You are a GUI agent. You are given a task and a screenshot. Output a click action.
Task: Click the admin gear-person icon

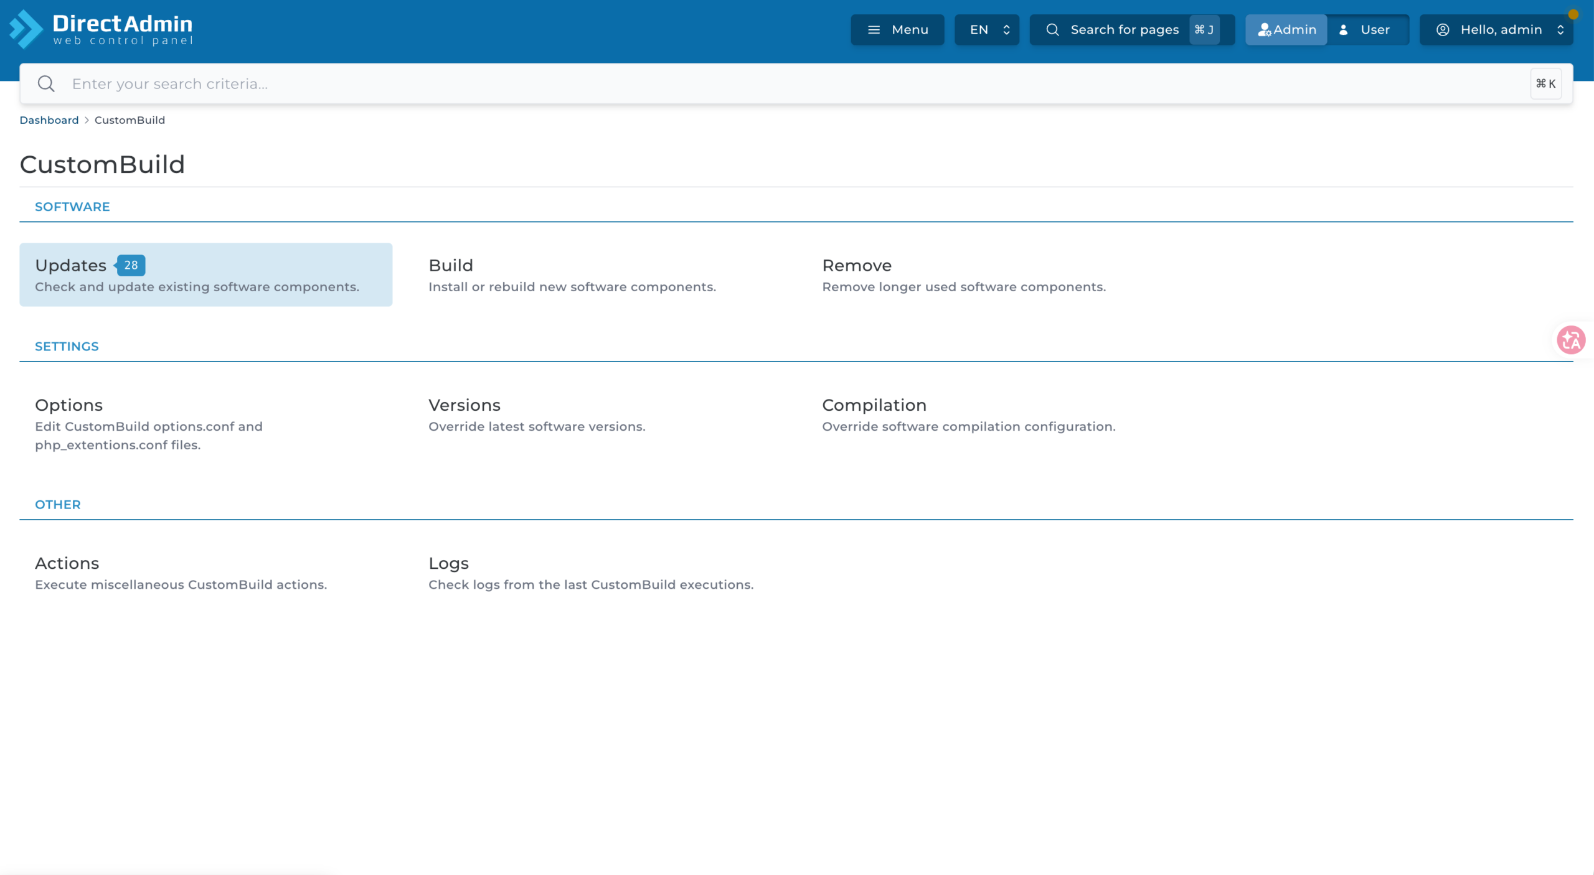pos(1265,30)
